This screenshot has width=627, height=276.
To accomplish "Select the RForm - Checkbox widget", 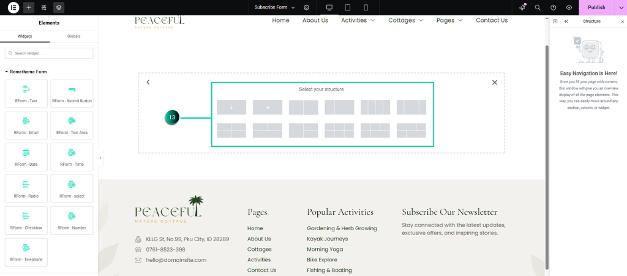I will pos(26,220).
